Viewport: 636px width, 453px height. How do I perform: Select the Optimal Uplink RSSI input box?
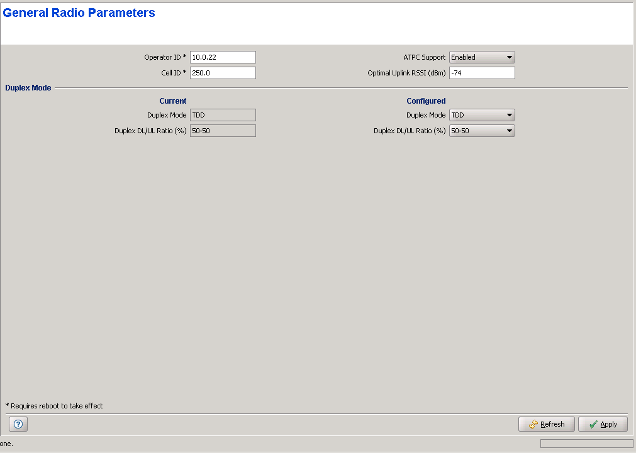(x=482, y=73)
